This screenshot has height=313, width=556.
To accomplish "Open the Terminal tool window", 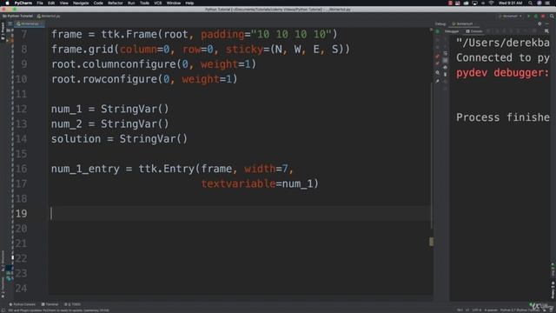I will [50, 304].
